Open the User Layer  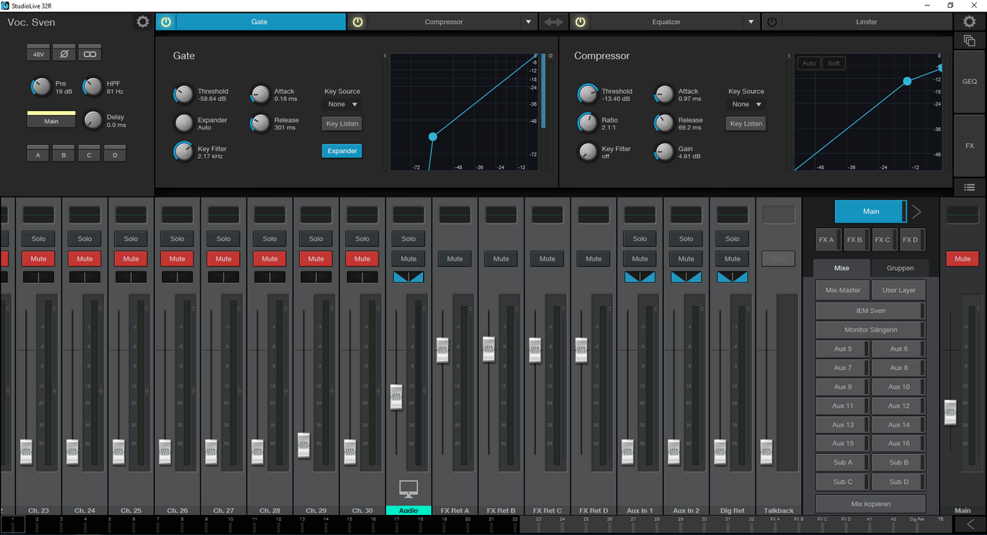click(899, 290)
